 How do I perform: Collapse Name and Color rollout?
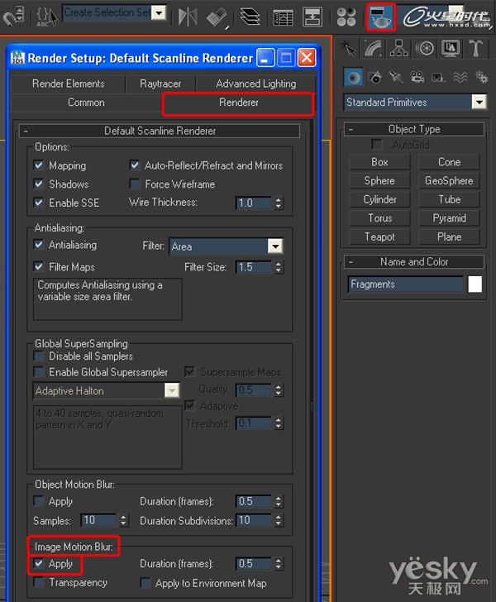coord(414,262)
